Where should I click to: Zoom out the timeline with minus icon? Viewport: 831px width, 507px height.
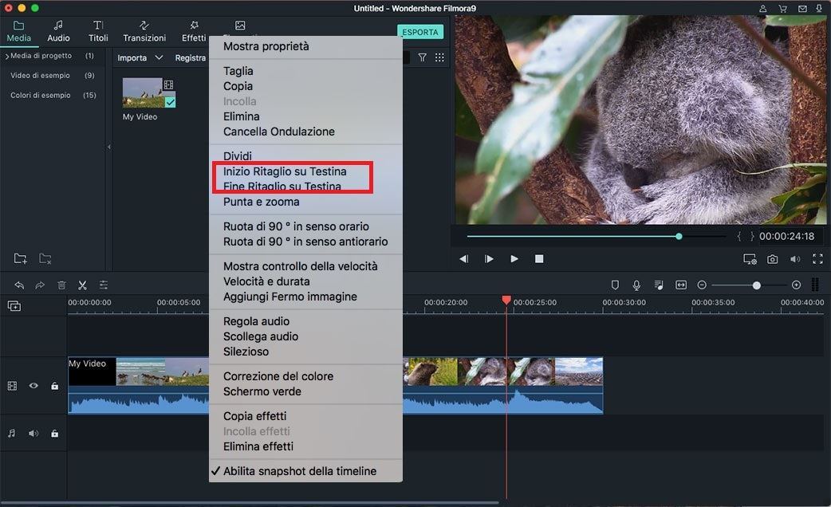click(x=702, y=285)
